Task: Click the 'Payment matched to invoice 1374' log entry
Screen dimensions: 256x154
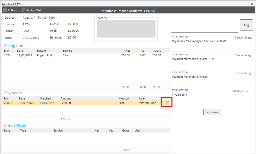Action: tap(193, 59)
